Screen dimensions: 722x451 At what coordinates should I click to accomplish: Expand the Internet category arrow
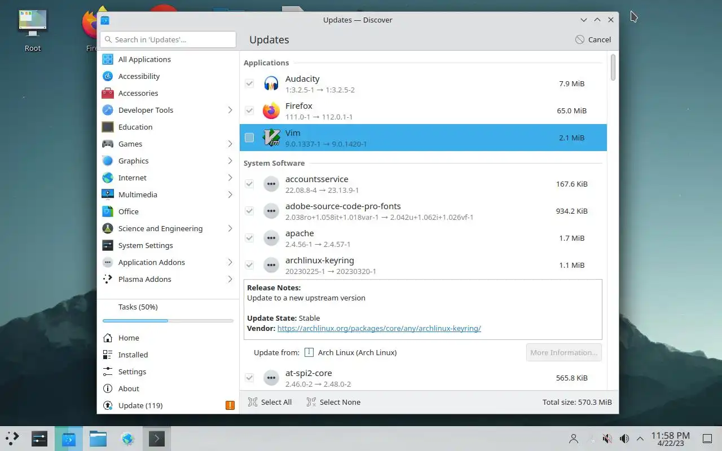(230, 178)
